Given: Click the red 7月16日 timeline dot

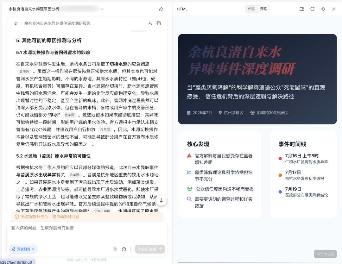Looking at the screenshot, I should 280,159.
